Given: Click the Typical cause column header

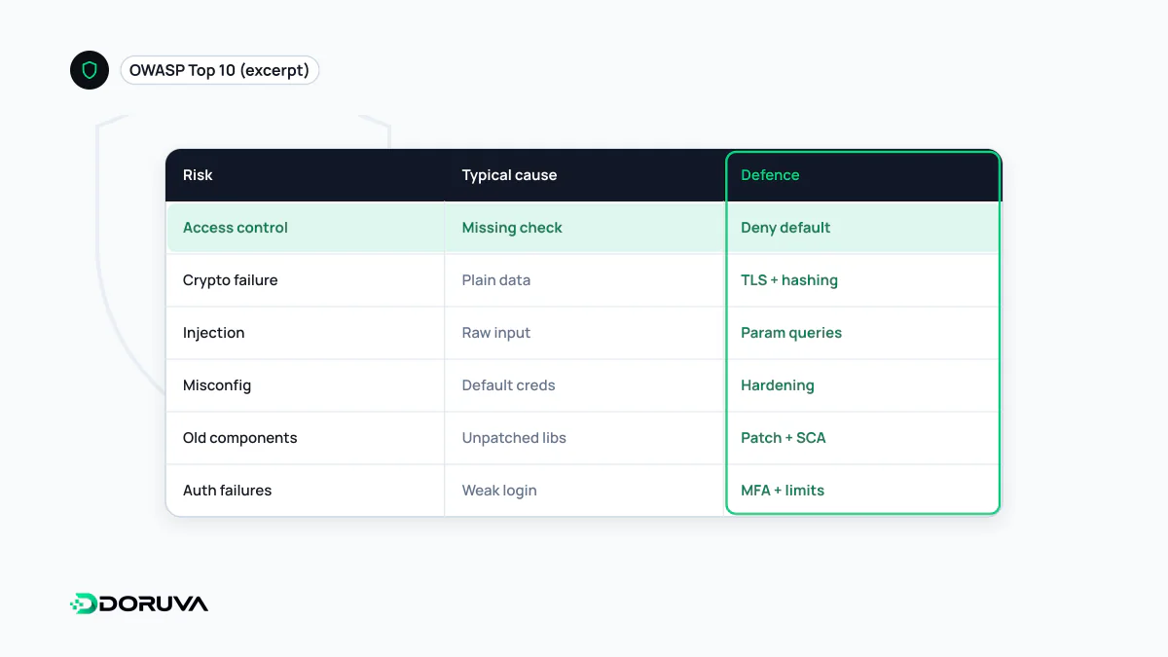Looking at the screenshot, I should coord(509,175).
